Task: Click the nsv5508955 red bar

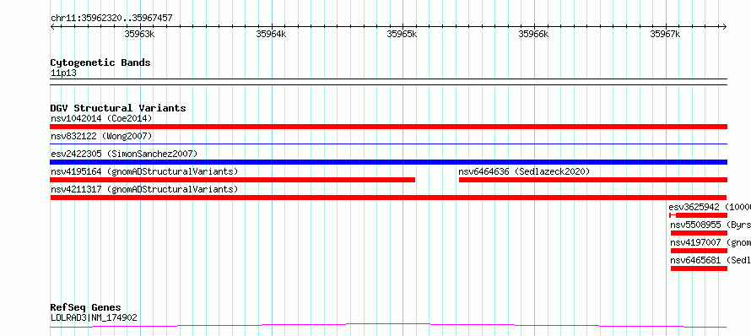Action: pos(699,233)
